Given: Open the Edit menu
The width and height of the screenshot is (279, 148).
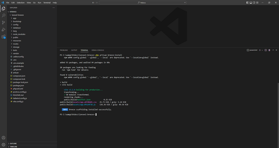Looking at the screenshot, I should [x=13, y=2].
